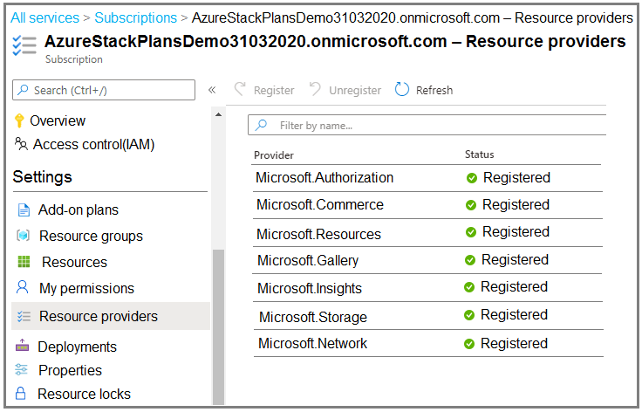Go to Subscriptions breadcrumb link
Viewport: 642px width, 412px height.
coord(135,17)
